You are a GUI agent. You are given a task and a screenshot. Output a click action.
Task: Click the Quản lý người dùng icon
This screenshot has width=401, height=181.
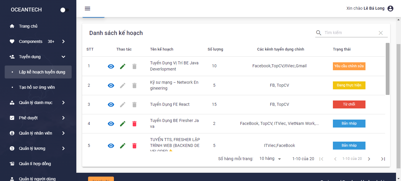pyautogui.click(x=12, y=179)
